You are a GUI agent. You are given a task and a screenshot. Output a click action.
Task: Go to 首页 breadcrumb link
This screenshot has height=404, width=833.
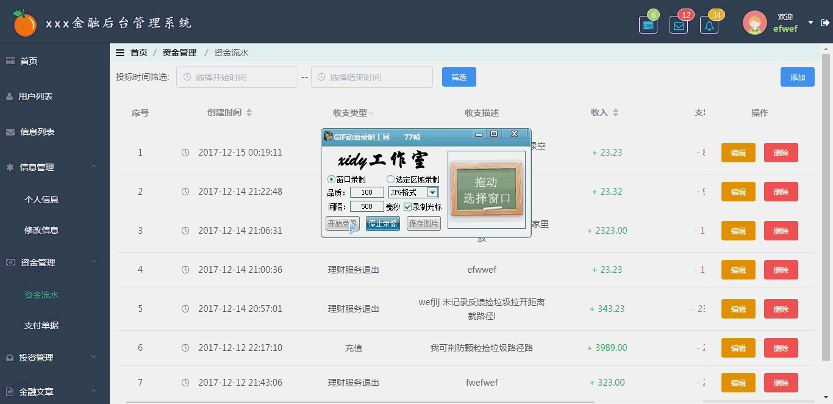(138, 52)
